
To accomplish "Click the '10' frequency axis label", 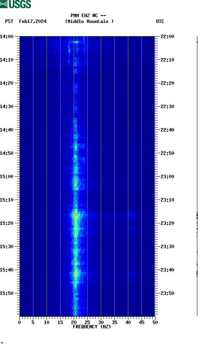I will point(47,322).
